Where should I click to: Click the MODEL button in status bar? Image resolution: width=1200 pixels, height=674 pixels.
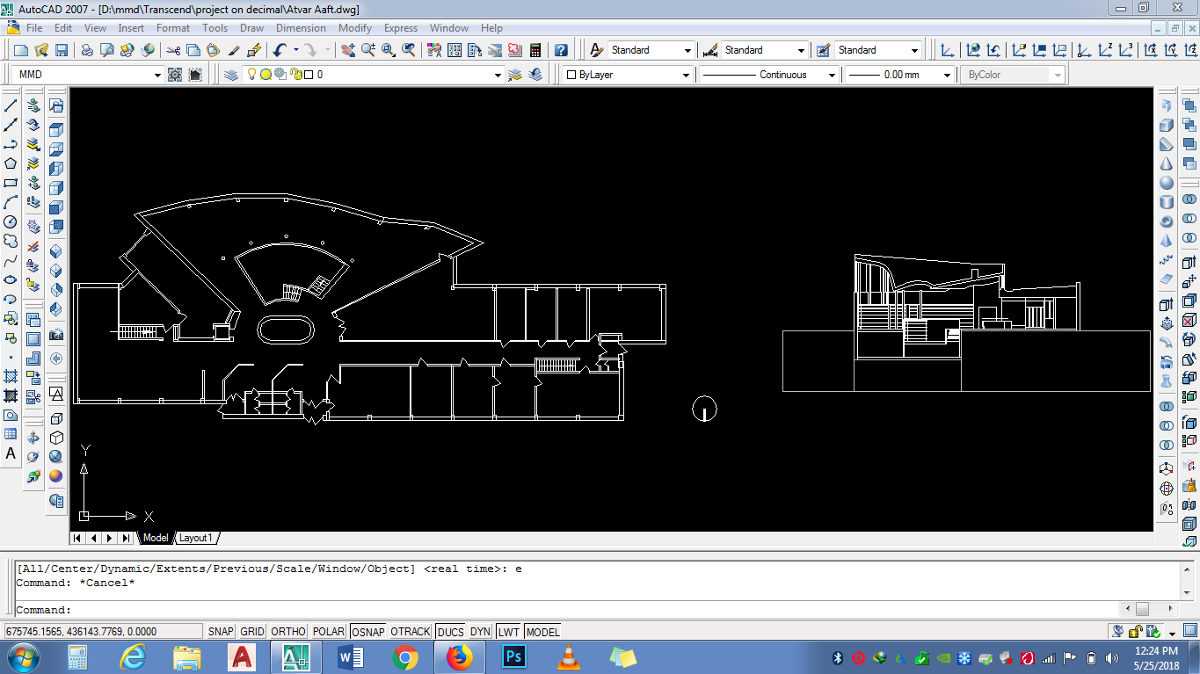542,632
